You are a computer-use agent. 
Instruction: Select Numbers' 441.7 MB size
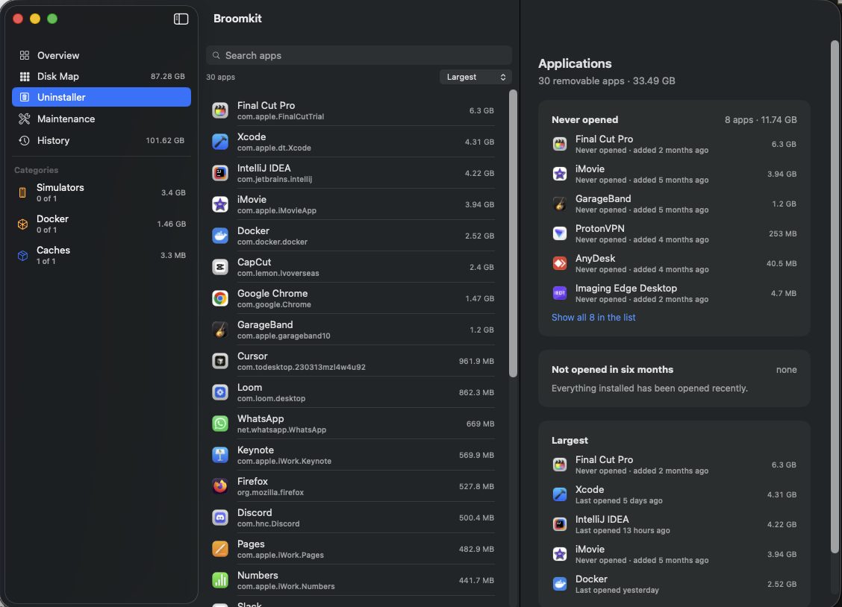476,580
